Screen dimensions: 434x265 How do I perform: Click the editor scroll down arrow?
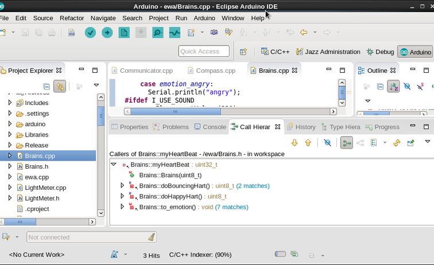point(342,103)
